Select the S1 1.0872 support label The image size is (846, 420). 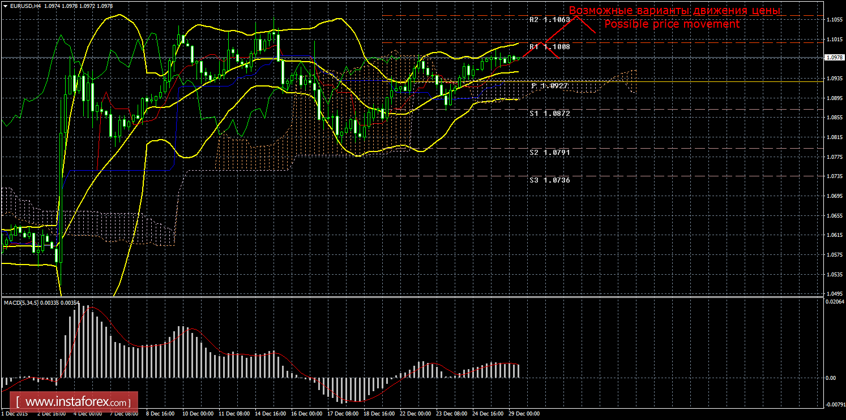[549, 113]
